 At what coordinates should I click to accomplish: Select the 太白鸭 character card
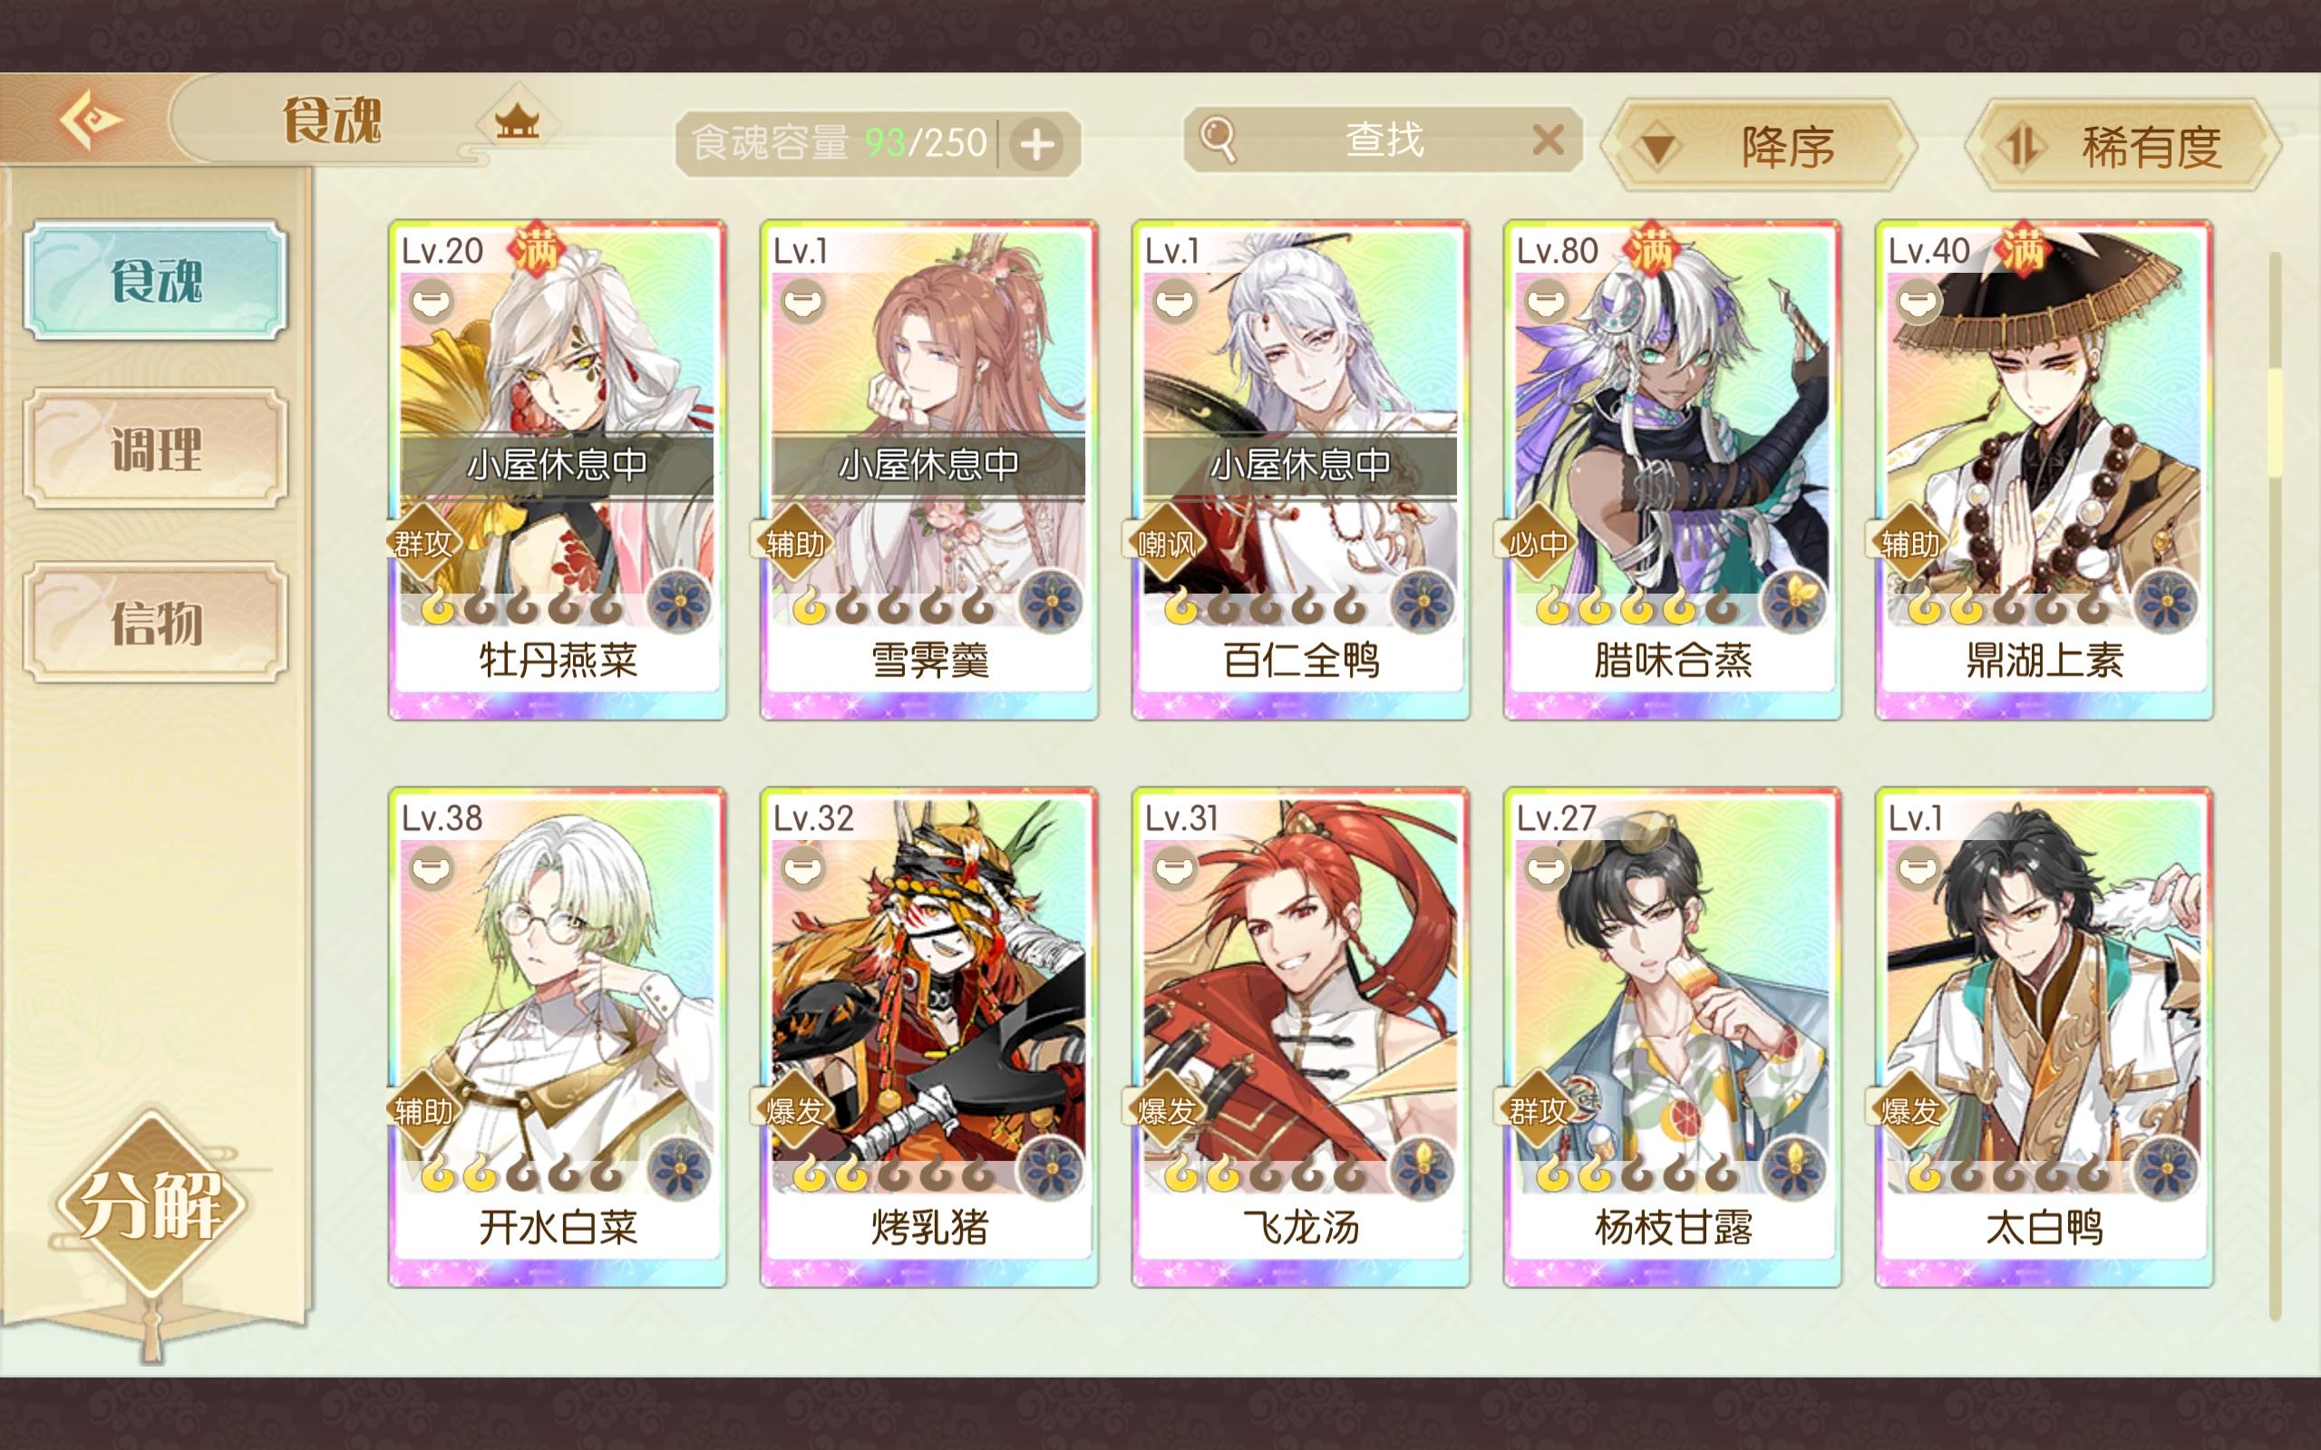click(2044, 1038)
